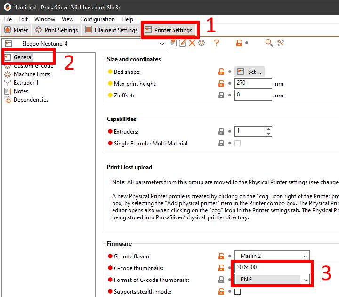The height and width of the screenshot is (297, 339).
Task: Click the Extruders number field
Action: pos(250,131)
